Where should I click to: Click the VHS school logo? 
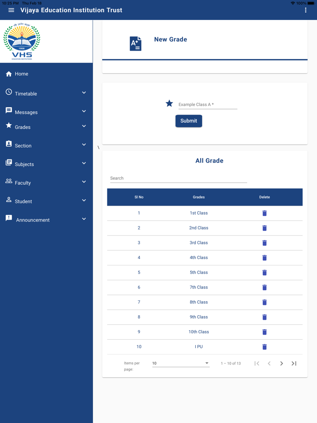pyautogui.click(x=22, y=41)
